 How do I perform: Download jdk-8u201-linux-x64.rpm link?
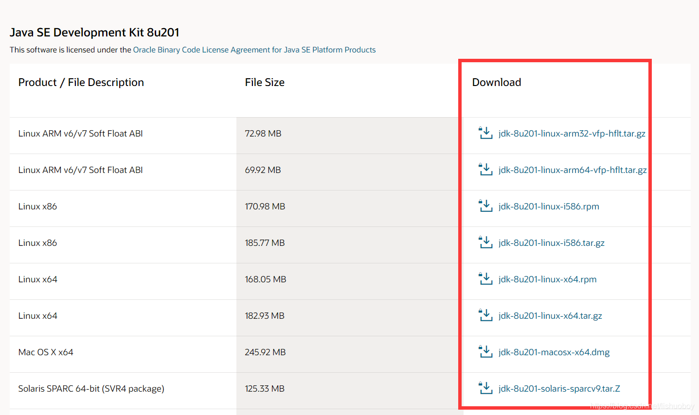coord(547,279)
